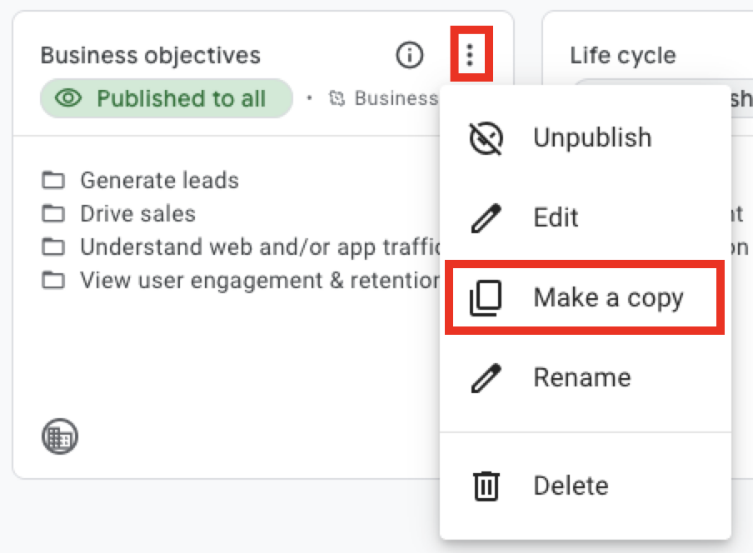Image resolution: width=753 pixels, height=553 pixels.
Task: Click the Unpublish crossed-eye icon
Action: (486, 138)
